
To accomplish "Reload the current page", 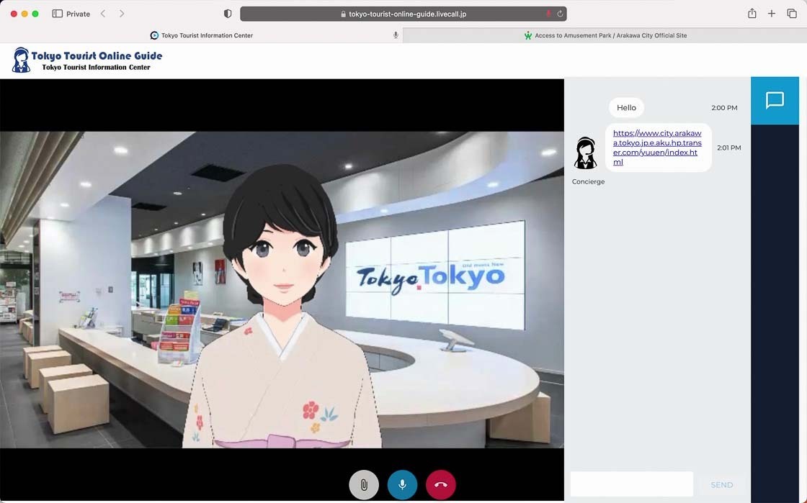I will pos(560,14).
